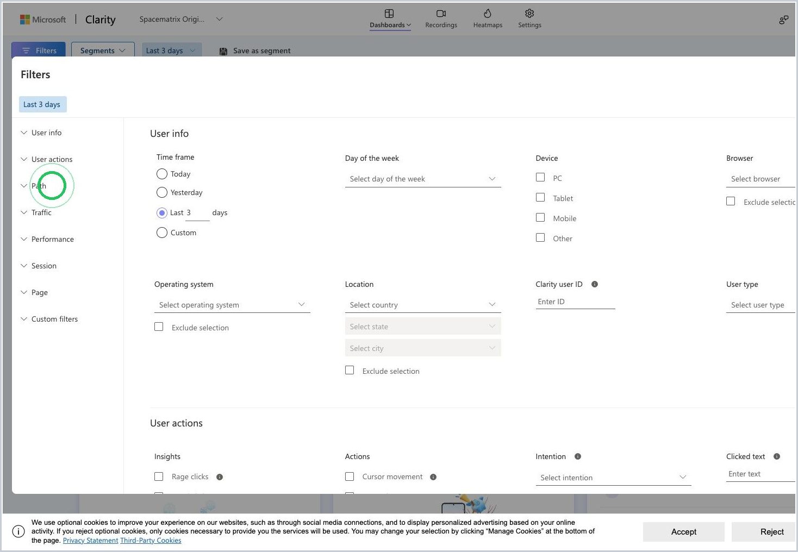Open the Settings gear icon
The height and width of the screenshot is (552, 798).
point(529,14)
